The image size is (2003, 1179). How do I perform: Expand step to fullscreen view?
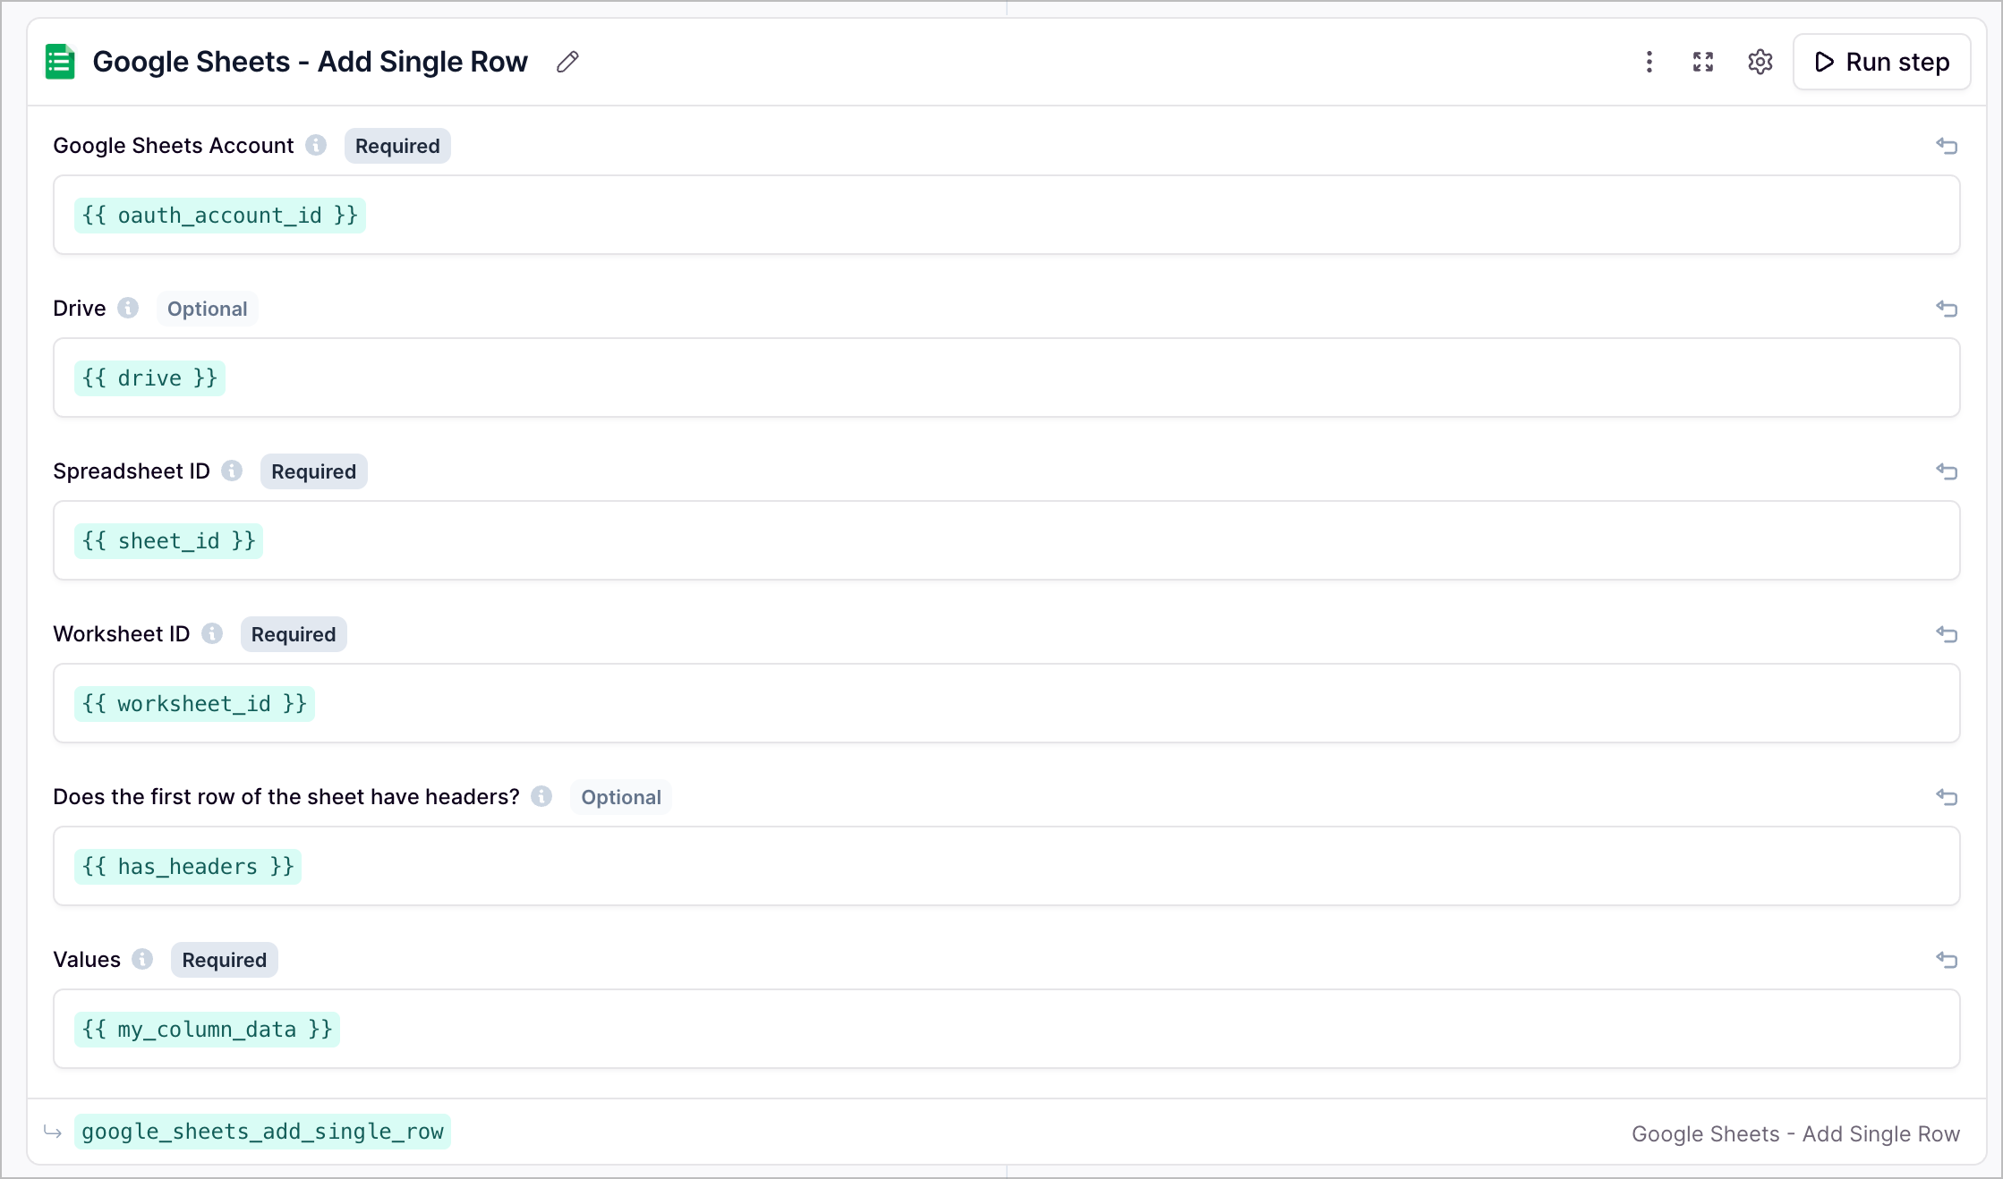point(1703,62)
